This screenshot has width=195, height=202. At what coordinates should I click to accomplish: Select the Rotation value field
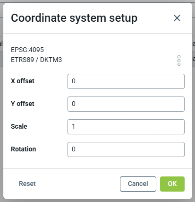[126, 149]
